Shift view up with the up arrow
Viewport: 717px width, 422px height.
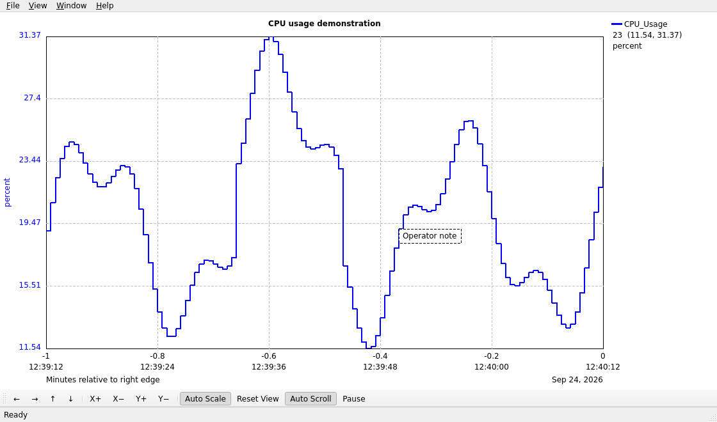click(x=52, y=399)
